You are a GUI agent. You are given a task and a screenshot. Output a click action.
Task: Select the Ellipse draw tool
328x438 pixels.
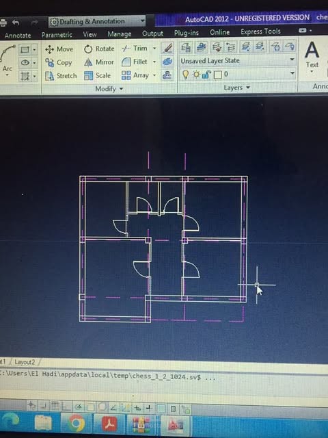pyautogui.click(x=25, y=62)
